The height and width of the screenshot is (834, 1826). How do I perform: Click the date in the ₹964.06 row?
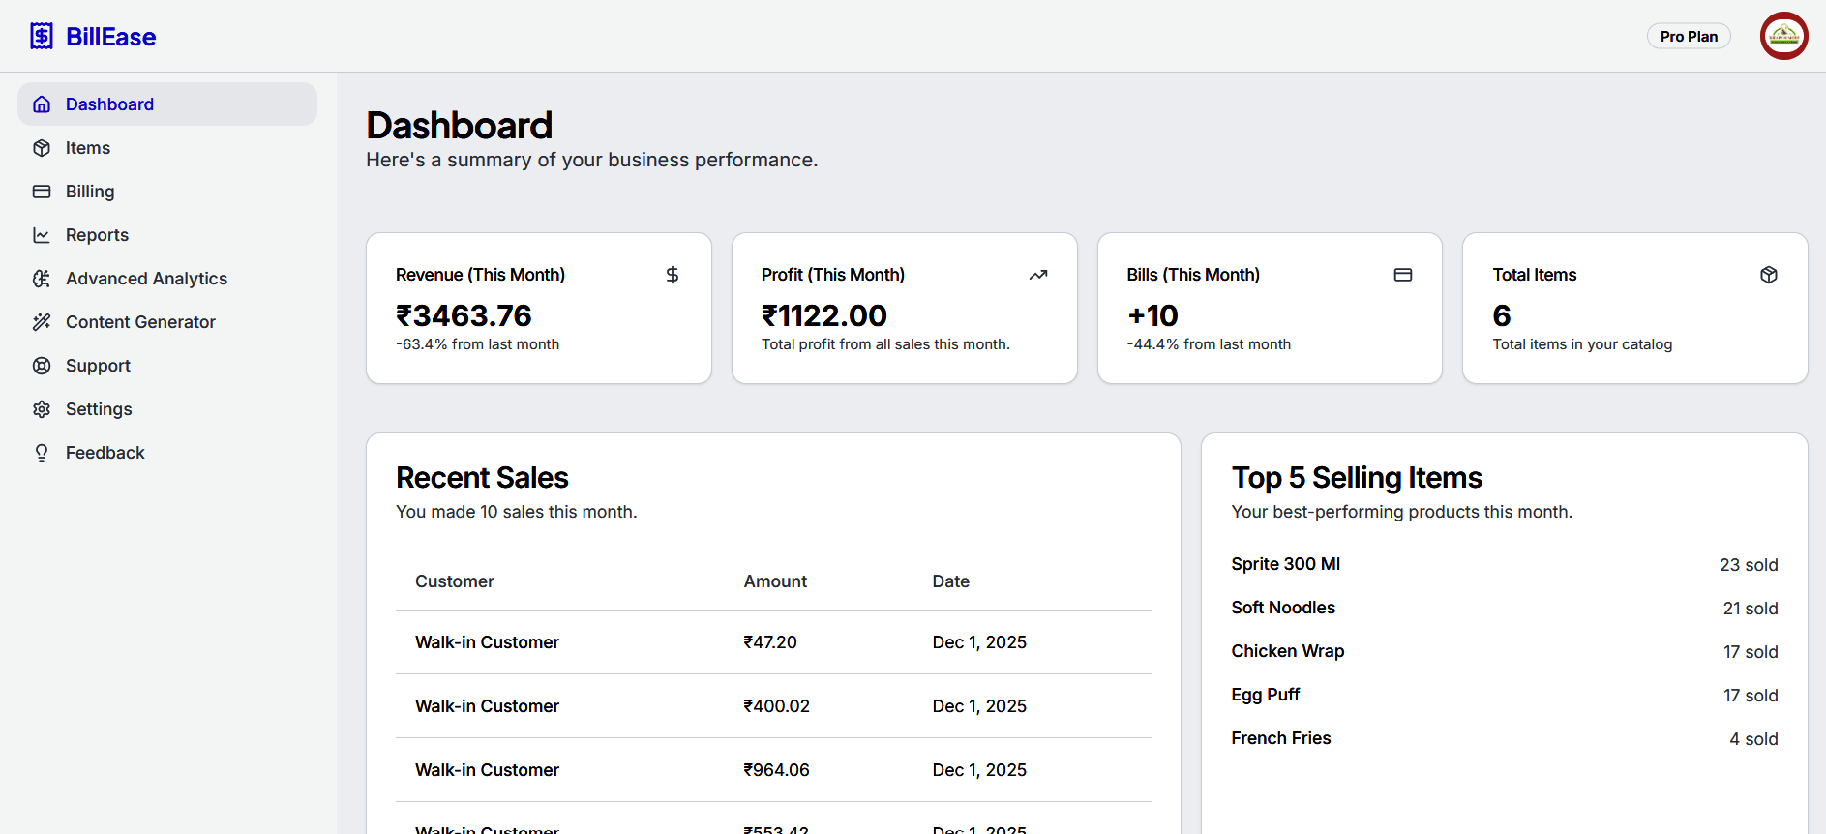click(979, 770)
